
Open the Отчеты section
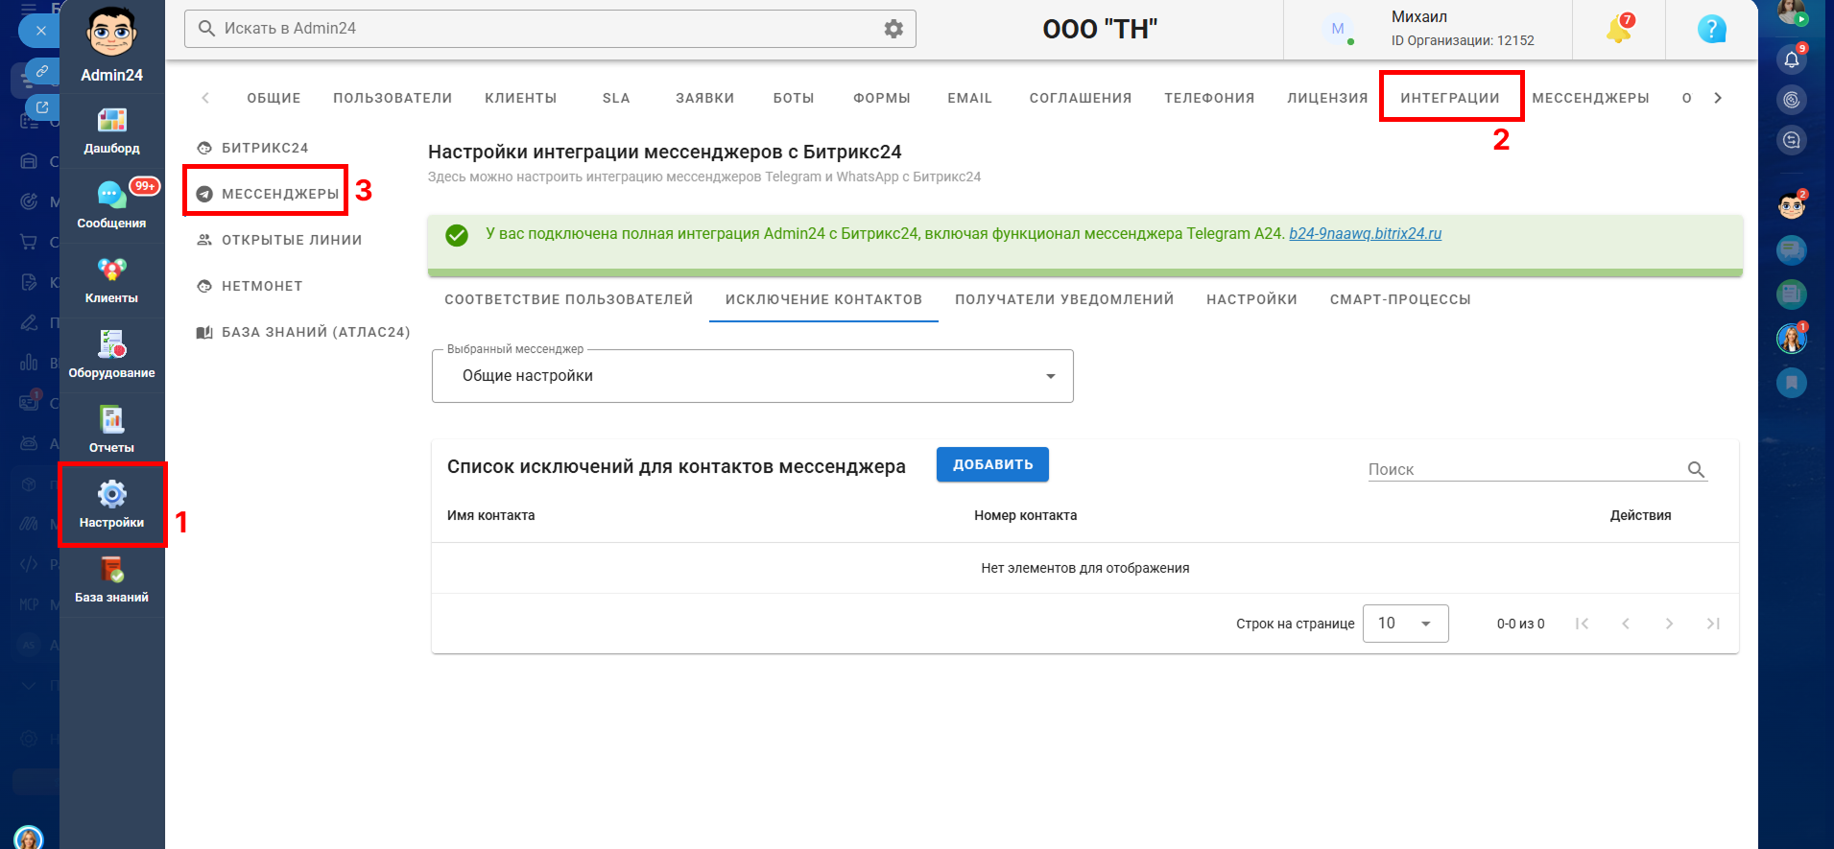111,431
